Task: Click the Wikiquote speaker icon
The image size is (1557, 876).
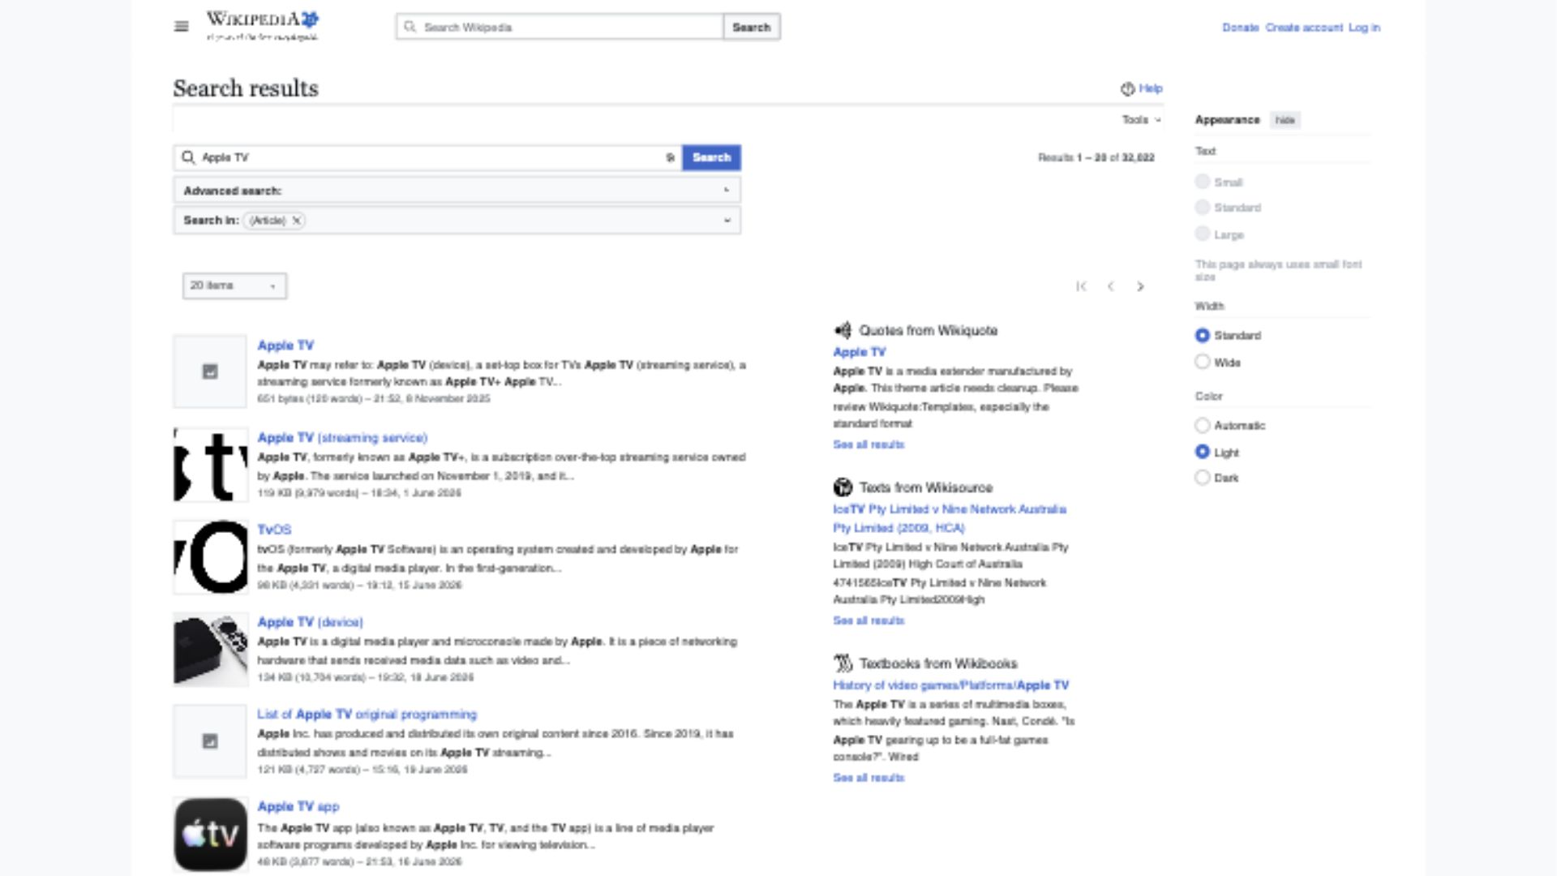Action: point(843,330)
